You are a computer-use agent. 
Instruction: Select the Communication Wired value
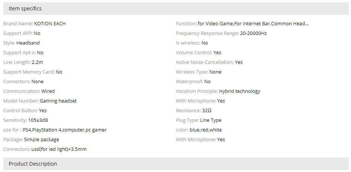48,91
